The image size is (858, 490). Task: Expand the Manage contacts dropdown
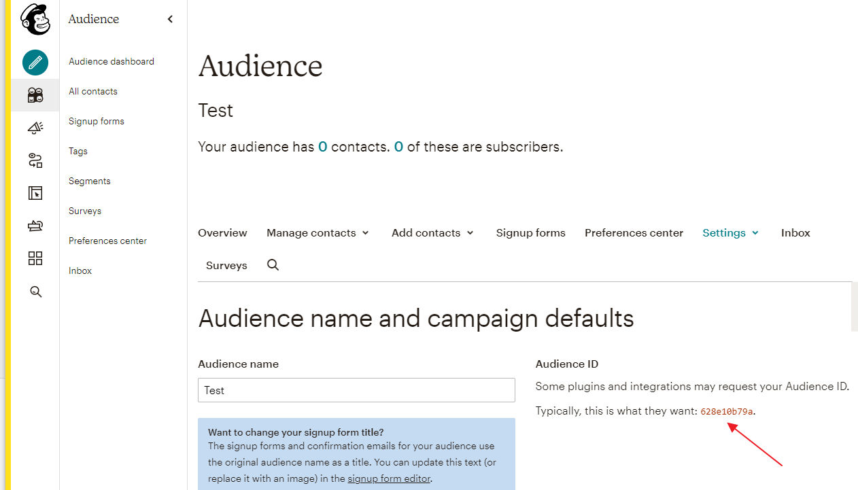317,232
